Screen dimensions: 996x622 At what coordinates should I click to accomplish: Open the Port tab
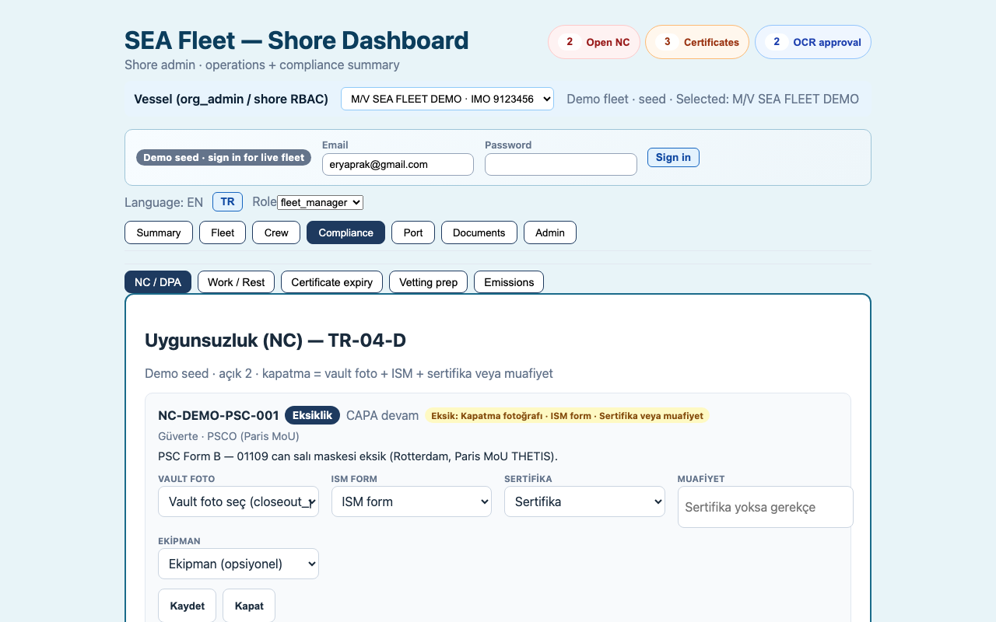[413, 232]
